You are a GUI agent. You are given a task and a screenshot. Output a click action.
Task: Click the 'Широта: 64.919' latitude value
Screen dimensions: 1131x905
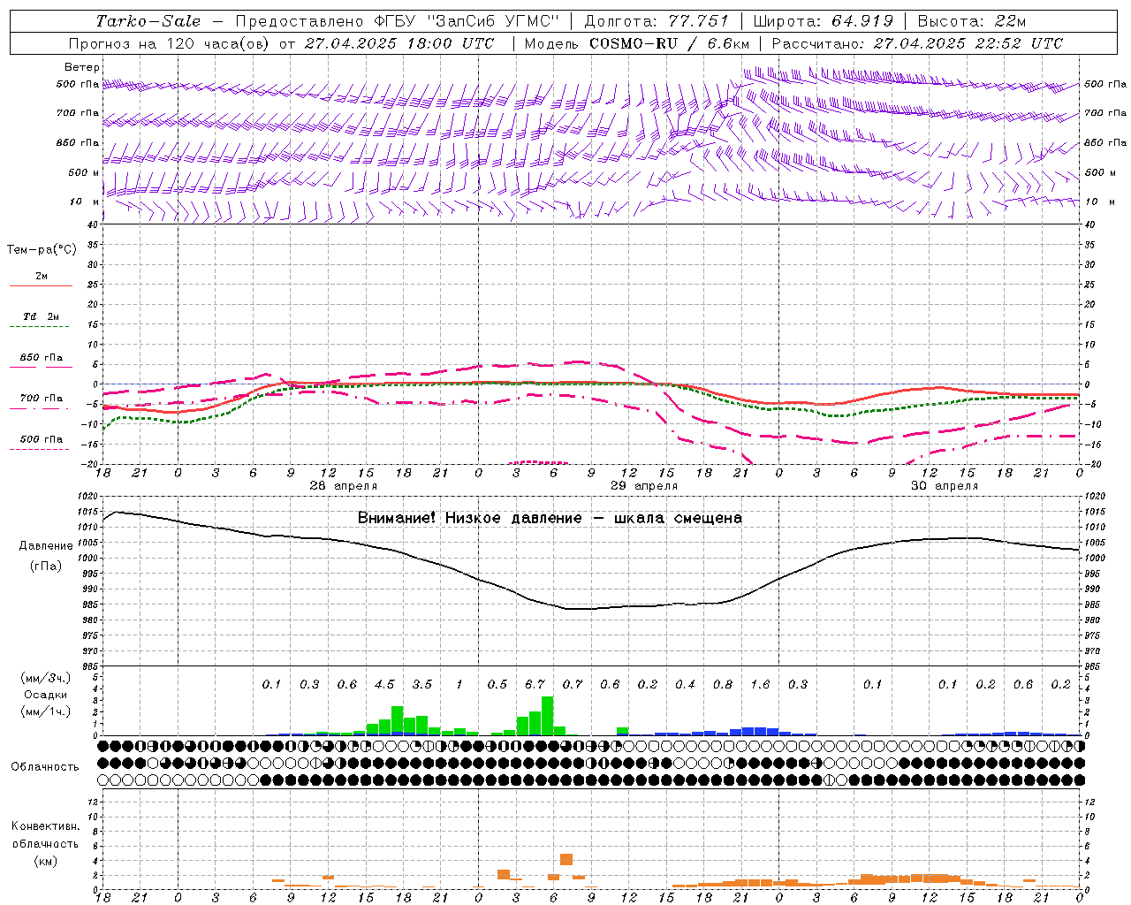tap(823, 21)
